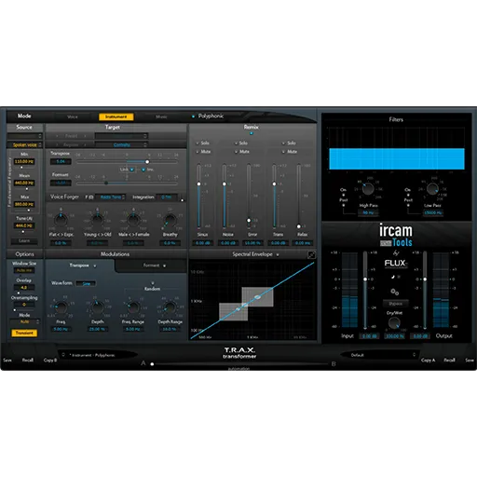The width and height of the screenshot is (477, 477).
Task: Click the Error fader handle
Action: point(249,221)
